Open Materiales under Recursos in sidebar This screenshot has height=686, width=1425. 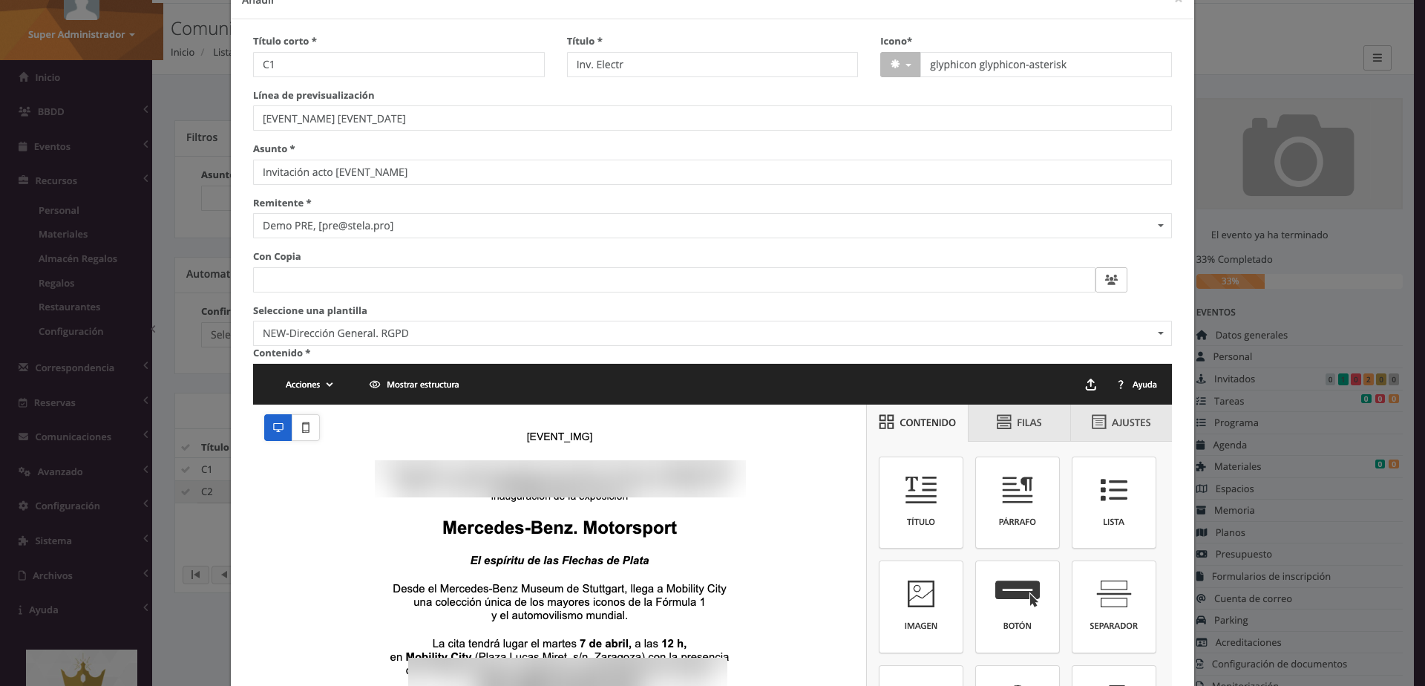click(63, 234)
